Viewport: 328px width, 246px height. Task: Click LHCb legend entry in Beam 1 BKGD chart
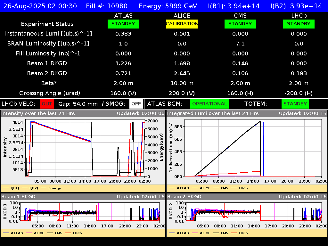pos(73,233)
